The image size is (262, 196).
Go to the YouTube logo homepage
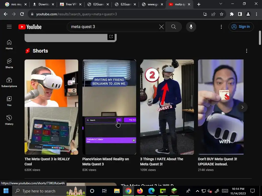(30, 27)
